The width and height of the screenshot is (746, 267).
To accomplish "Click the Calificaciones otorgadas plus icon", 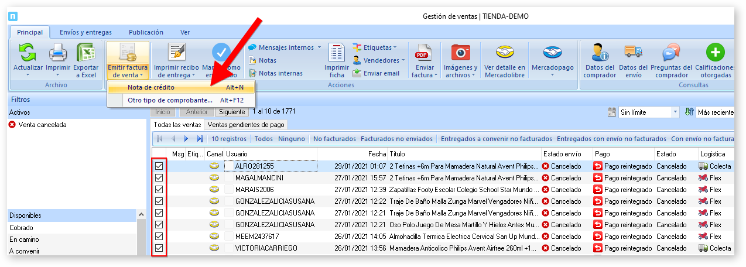I will point(714,53).
